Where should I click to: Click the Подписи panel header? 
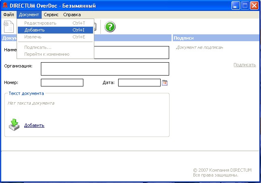tap(217, 38)
